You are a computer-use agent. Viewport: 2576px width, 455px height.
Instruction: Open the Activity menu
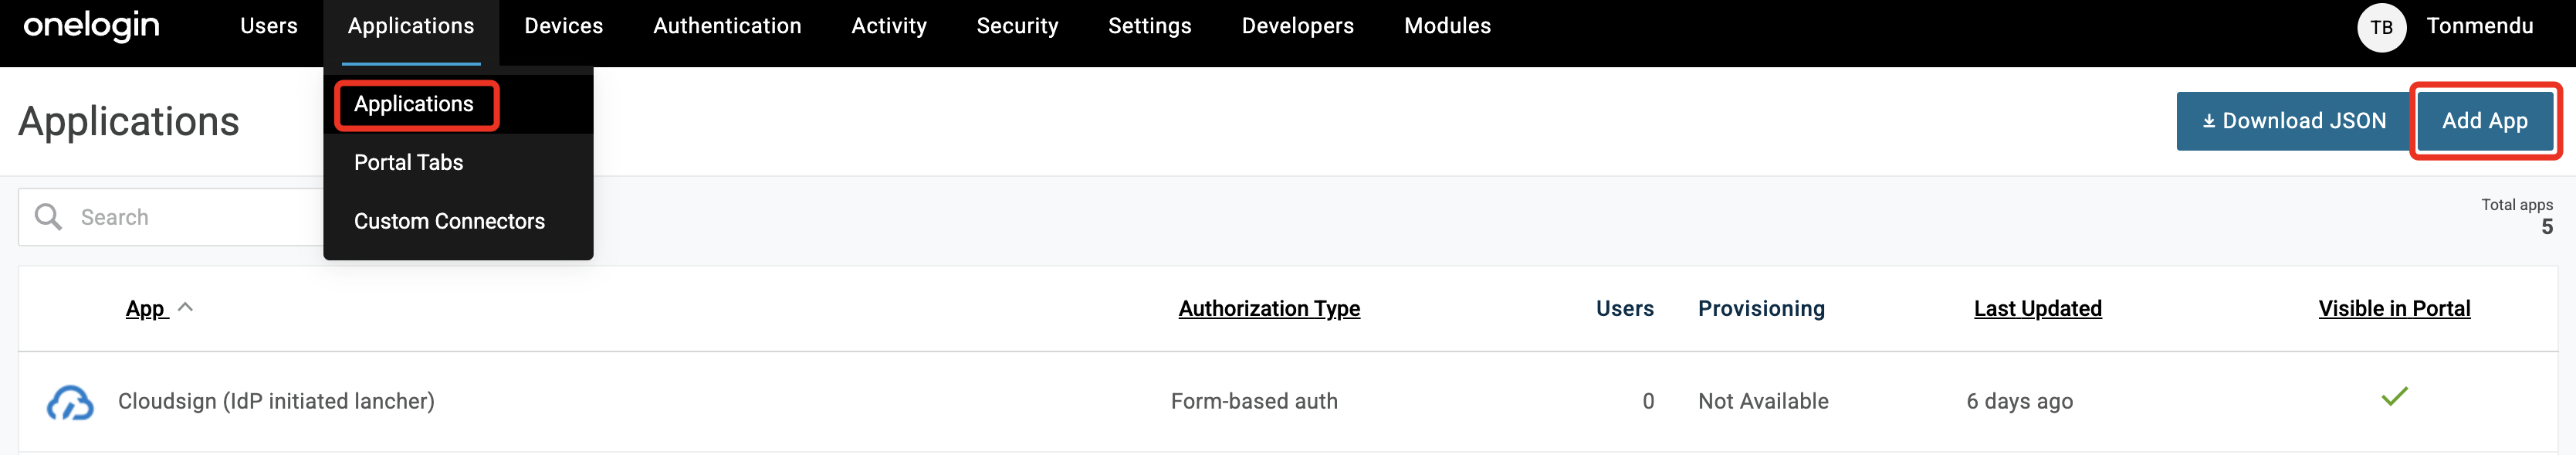888,26
